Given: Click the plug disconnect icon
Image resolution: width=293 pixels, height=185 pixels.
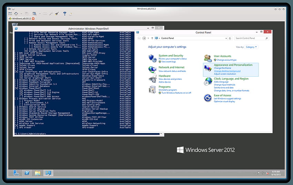Looking at the screenshot, I should (57, 13).
